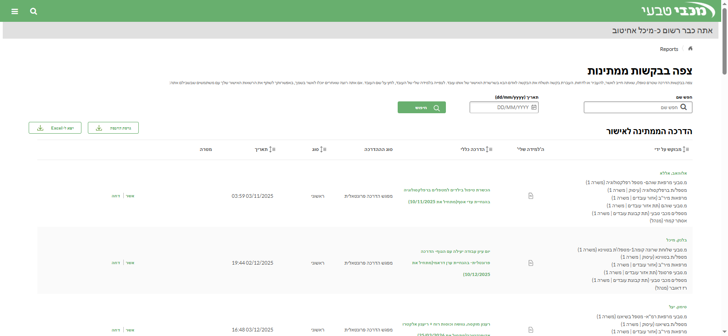Image resolution: width=728 pixels, height=336 pixels.
Task: Open the hamburger menu in the green header
Action: 15,11
